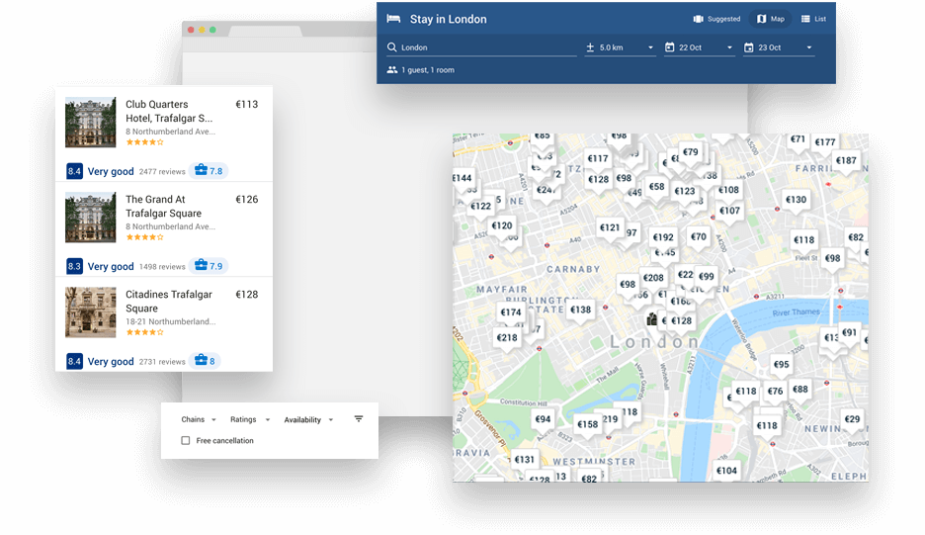The image size is (925, 535).
Task: Click the search magnifier icon
Action: [392, 47]
